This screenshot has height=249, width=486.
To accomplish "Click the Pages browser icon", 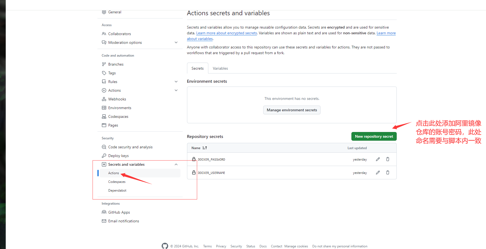I will point(104,125).
